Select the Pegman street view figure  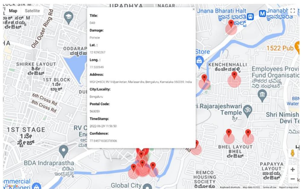tap(293, 154)
